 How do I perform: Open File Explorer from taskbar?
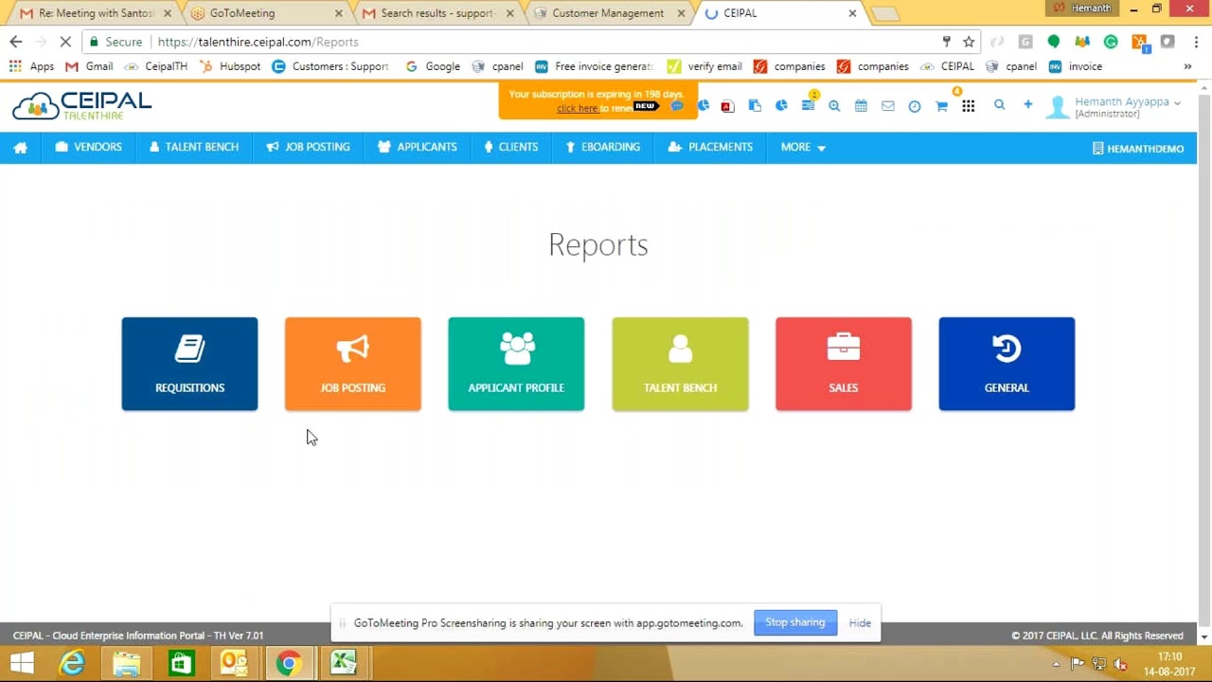[x=126, y=664]
